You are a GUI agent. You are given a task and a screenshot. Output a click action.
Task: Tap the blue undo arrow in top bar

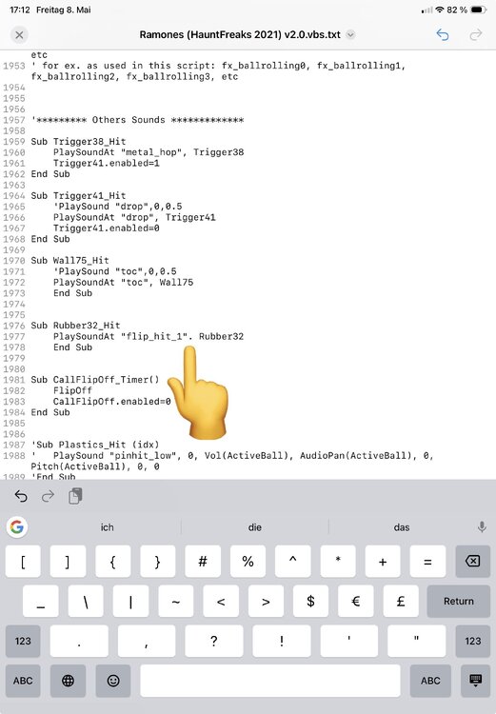pos(443,35)
